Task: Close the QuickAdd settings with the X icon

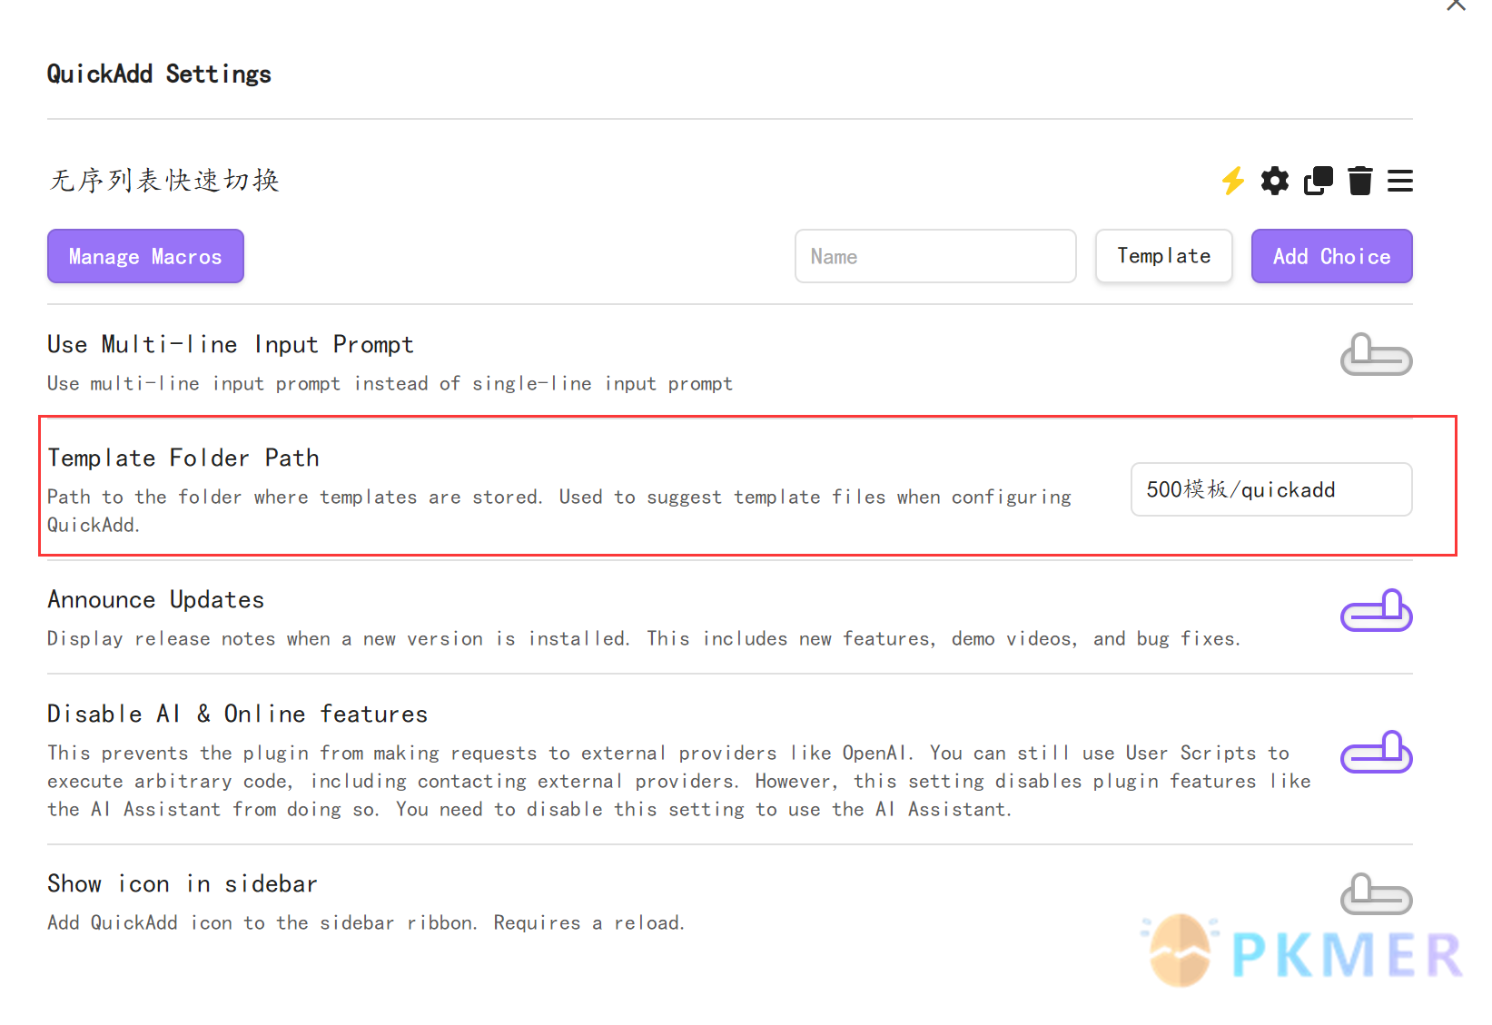Action: coord(1456,5)
